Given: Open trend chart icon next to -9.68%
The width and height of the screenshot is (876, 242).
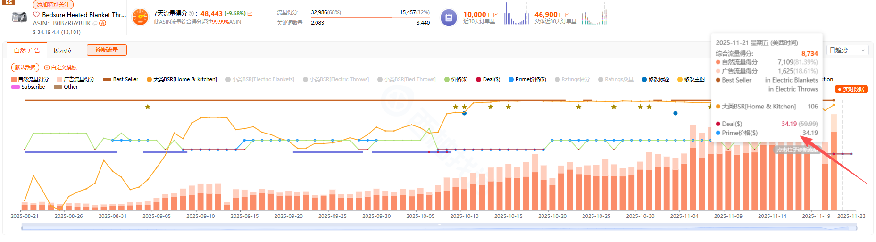Looking at the screenshot, I should tap(250, 14).
